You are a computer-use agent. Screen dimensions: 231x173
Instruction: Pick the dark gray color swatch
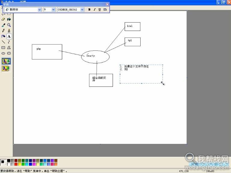pos(12,160)
